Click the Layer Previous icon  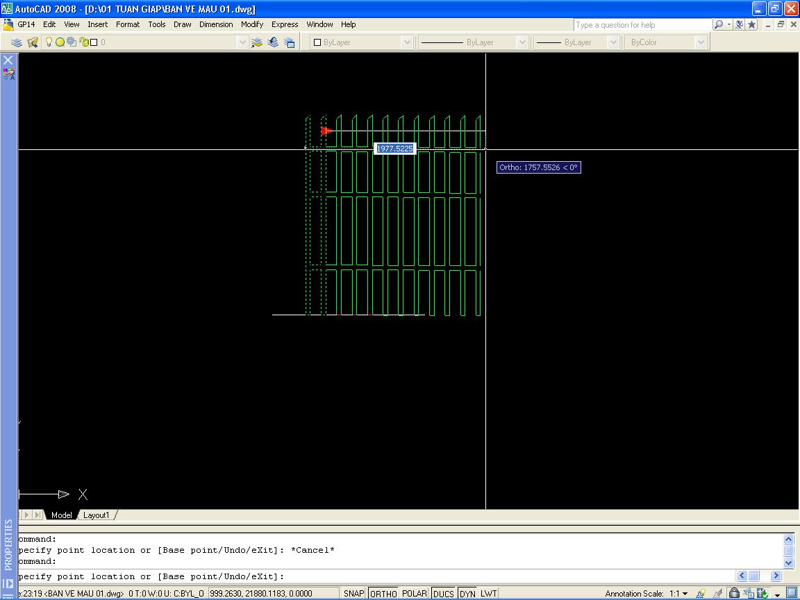[x=271, y=42]
